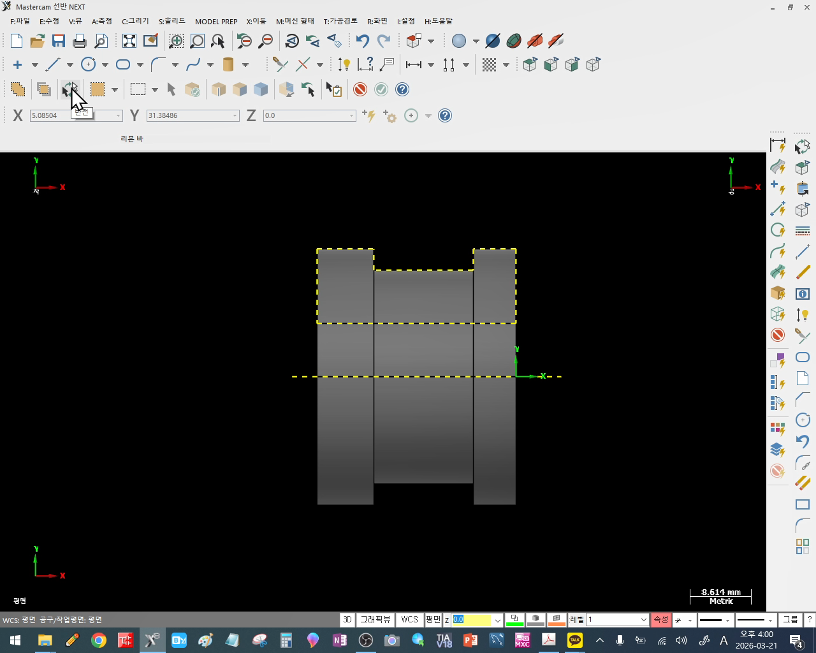
Task: Create point with the plus icon
Action: (17, 64)
